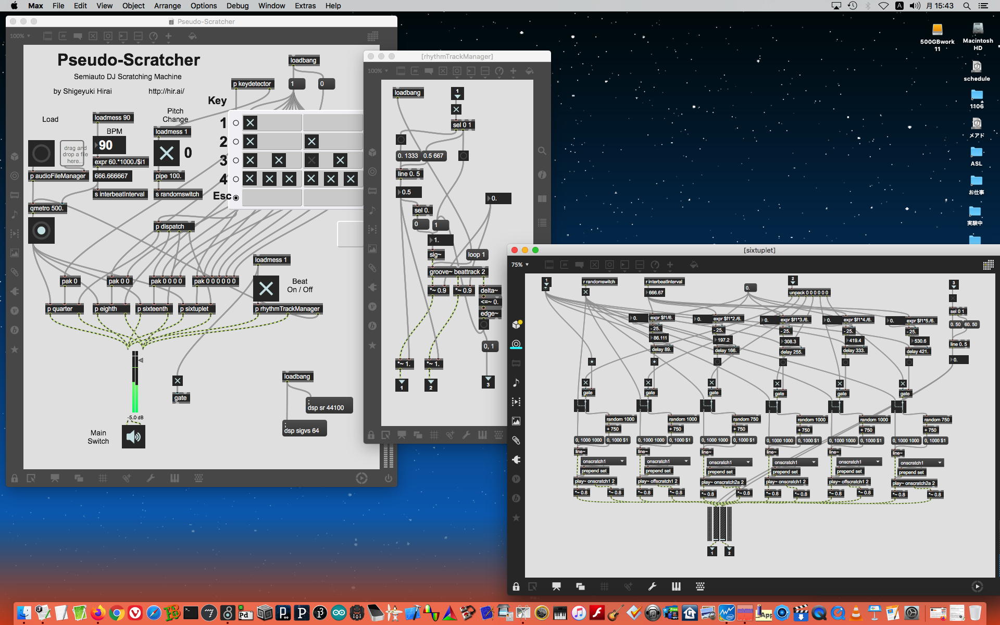This screenshot has width=1000, height=625.
Task: Click the audio on/off play icon in sixtuplet
Action: pos(977,586)
